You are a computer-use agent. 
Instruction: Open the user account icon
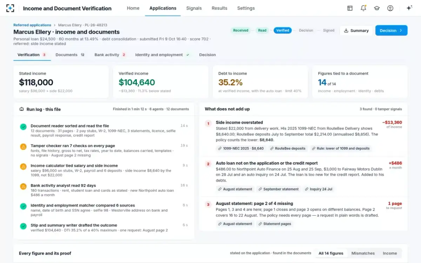click(390, 8)
